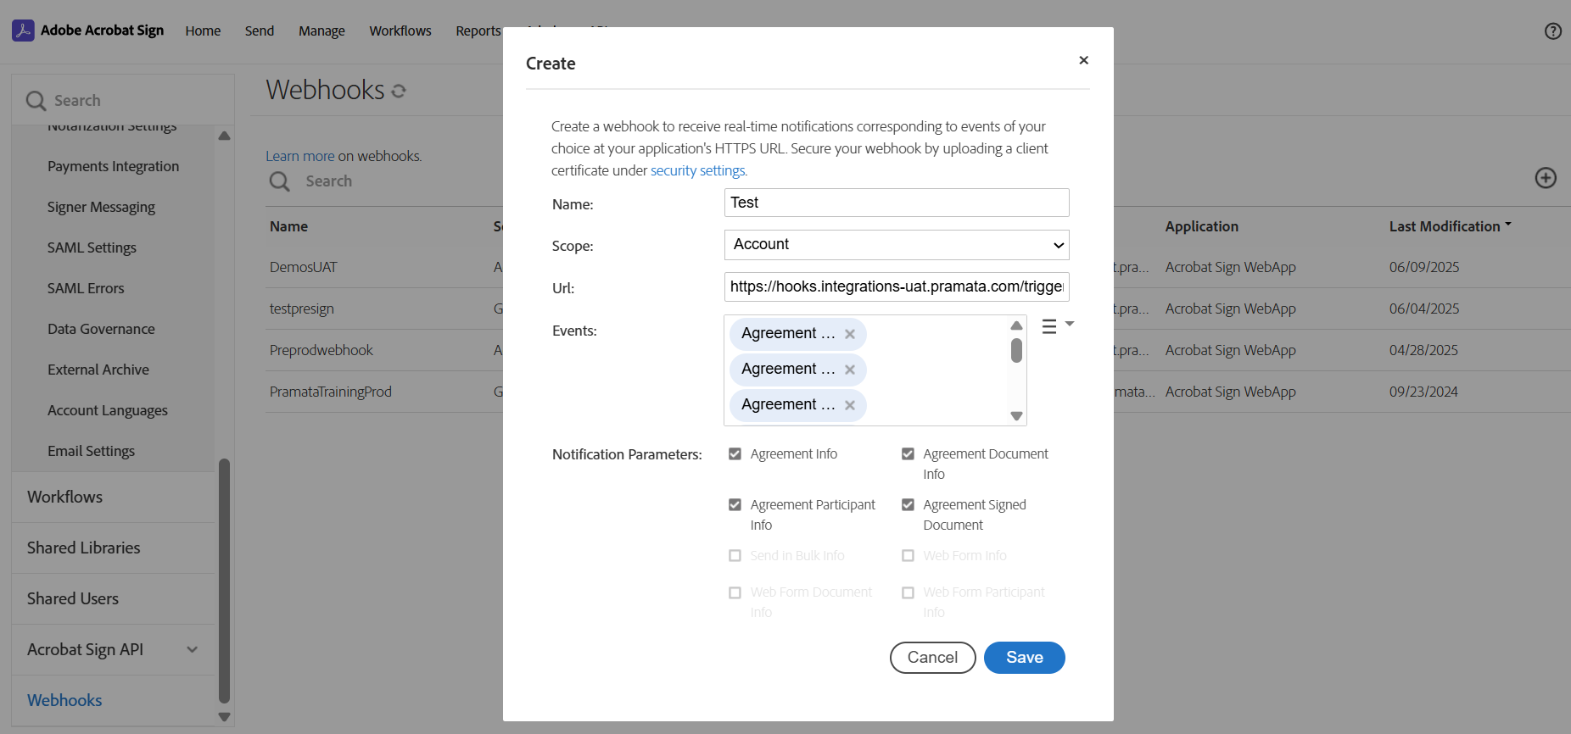Open Data Governance settings
The image size is (1571, 734).
pyautogui.click(x=101, y=329)
